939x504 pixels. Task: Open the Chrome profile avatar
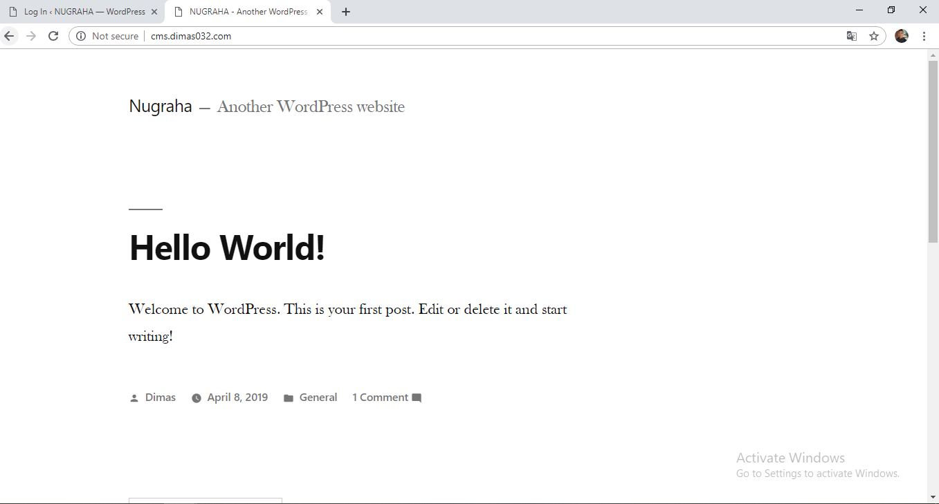pyautogui.click(x=901, y=36)
